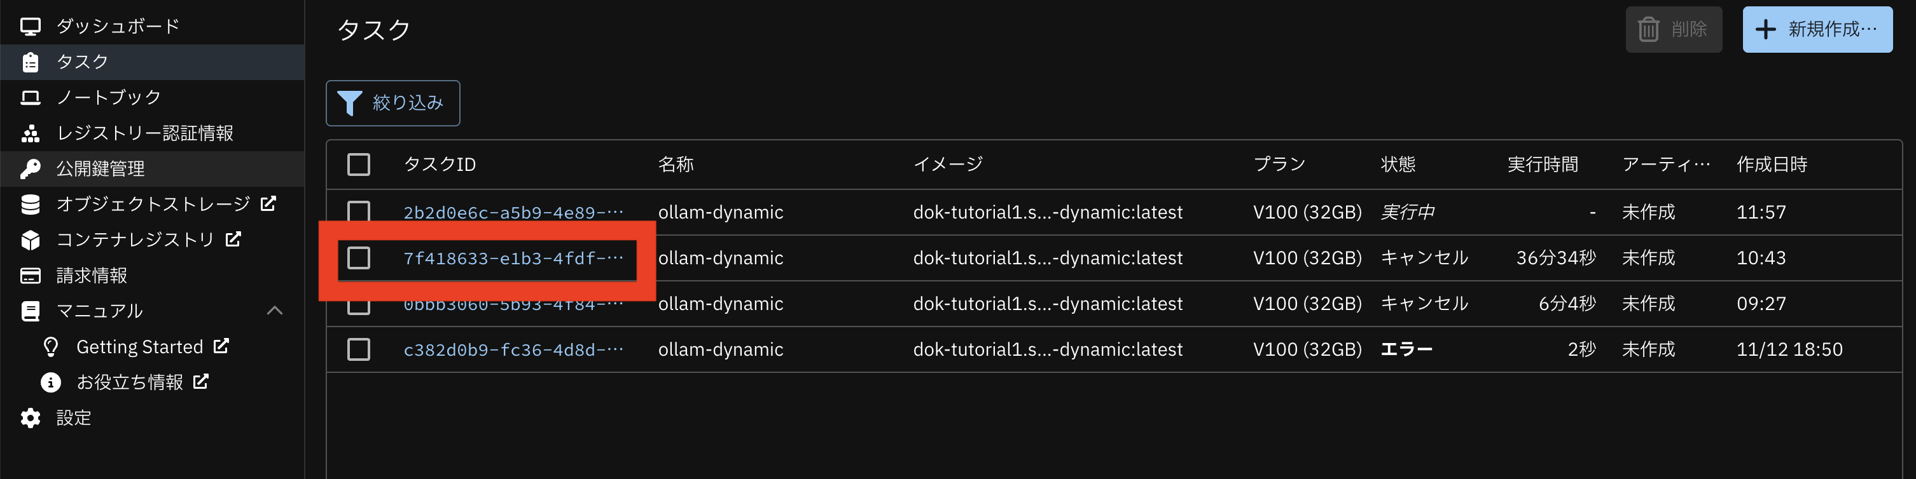Click the billing information card icon

click(x=31, y=276)
